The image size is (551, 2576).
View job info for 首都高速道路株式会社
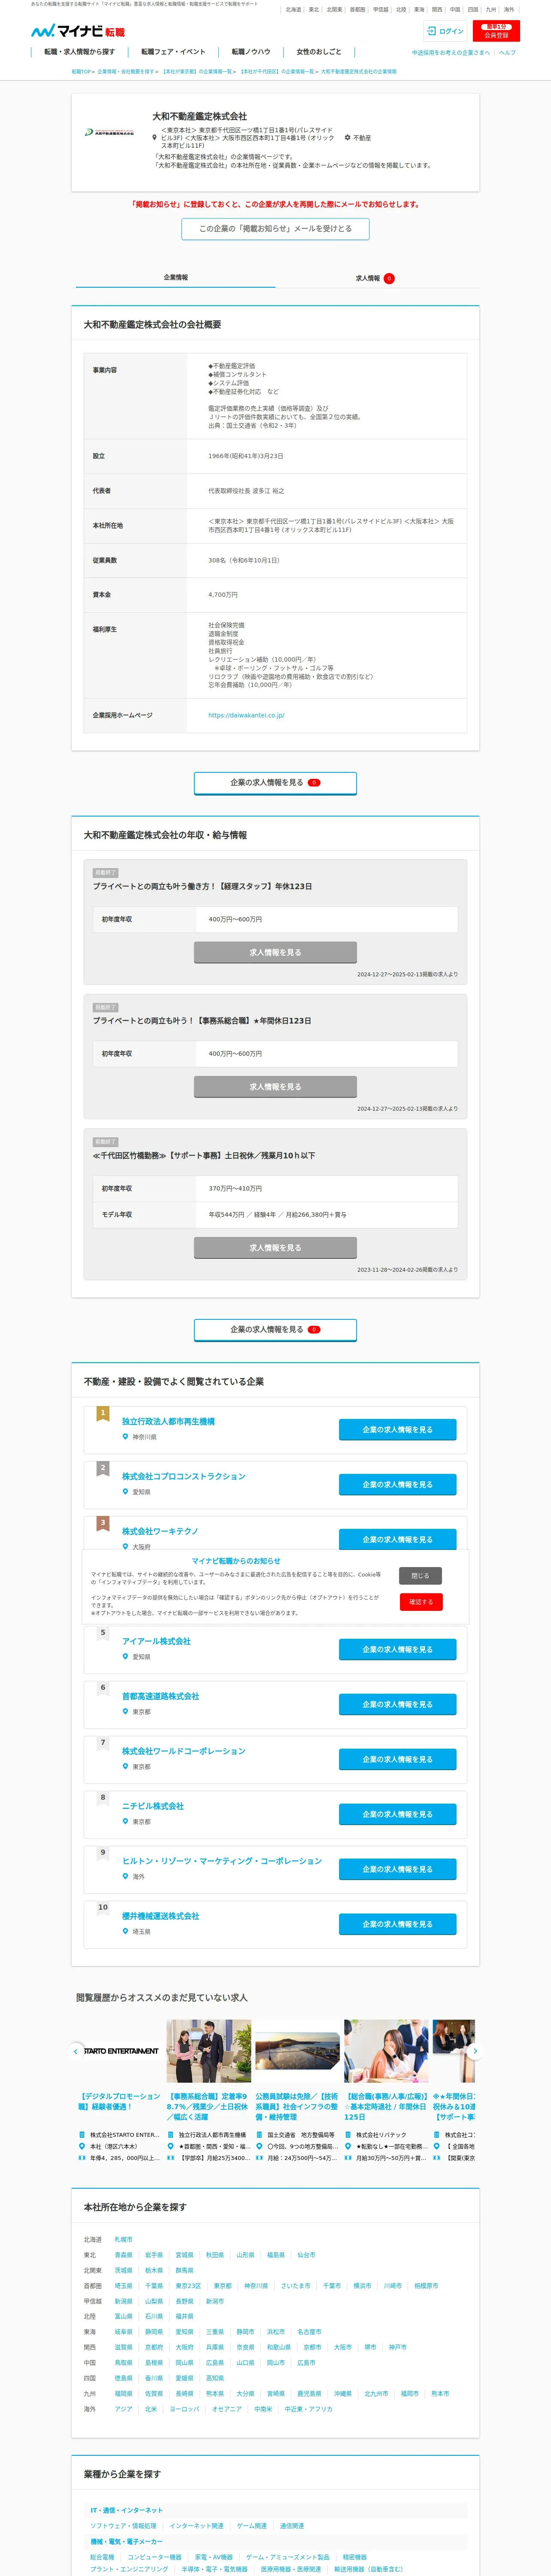[x=397, y=1705]
